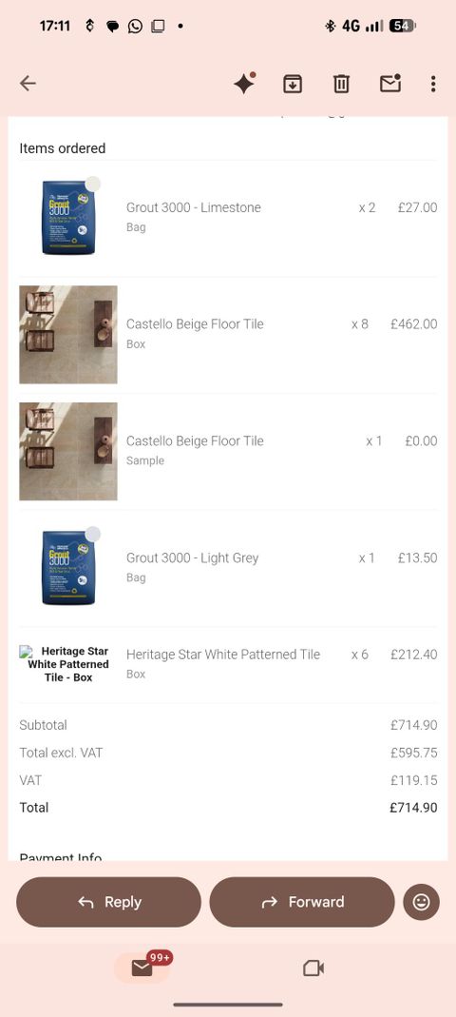Viewport: 456px width, 1017px height.
Task: Tap the WhatsApp notification icon in the status bar
Action: coord(135,26)
